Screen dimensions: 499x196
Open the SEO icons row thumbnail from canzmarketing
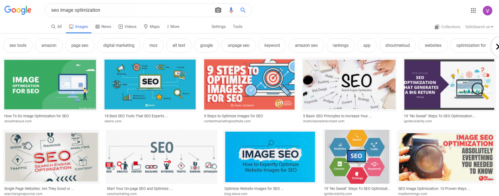click(x=162, y=157)
